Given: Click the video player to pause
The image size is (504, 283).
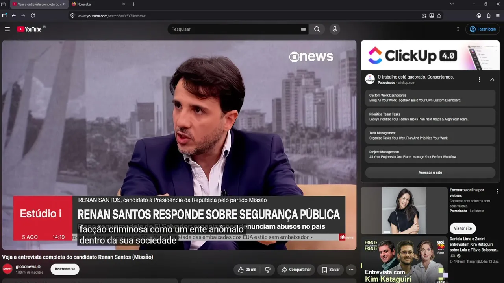Looking at the screenshot, I should coord(179,145).
